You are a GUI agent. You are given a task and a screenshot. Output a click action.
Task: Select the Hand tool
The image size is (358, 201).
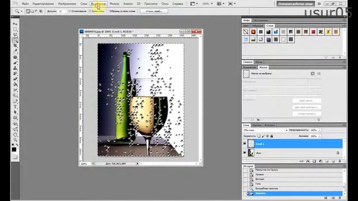tap(15, 135)
